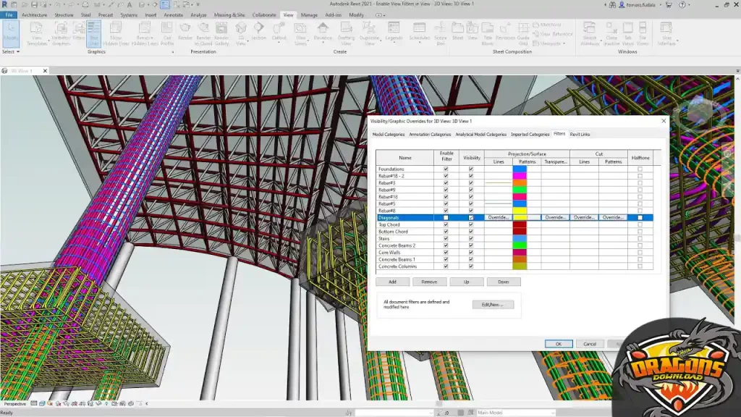Image resolution: width=741 pixels, height=417 pixels.
Task: Open View Templates in the Graphics panel
Action: click(x=38, y=33)
